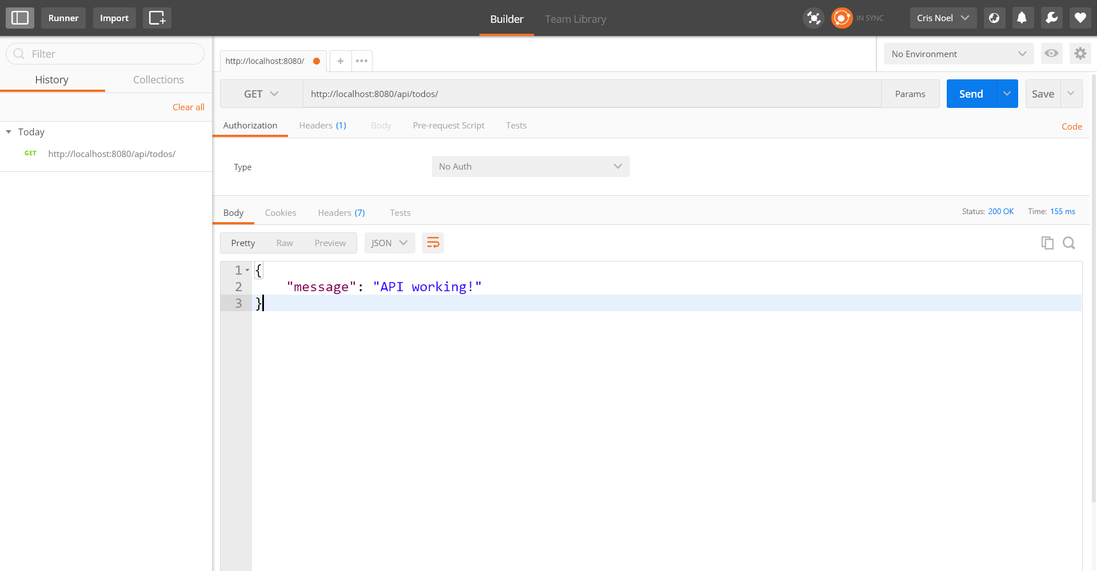Collapse the Today history group
Screen dimensions: 1097x571
tap(9, 132)
